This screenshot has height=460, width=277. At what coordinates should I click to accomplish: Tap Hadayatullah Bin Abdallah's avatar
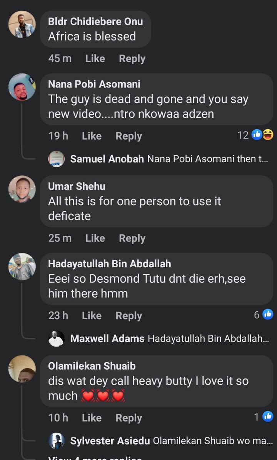click(22, 267)
